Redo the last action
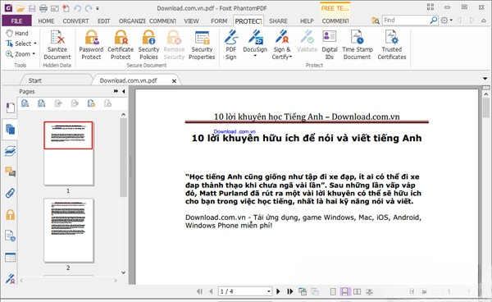The width and height of the screenshot is (492, 302). click(x=89, y=8)
